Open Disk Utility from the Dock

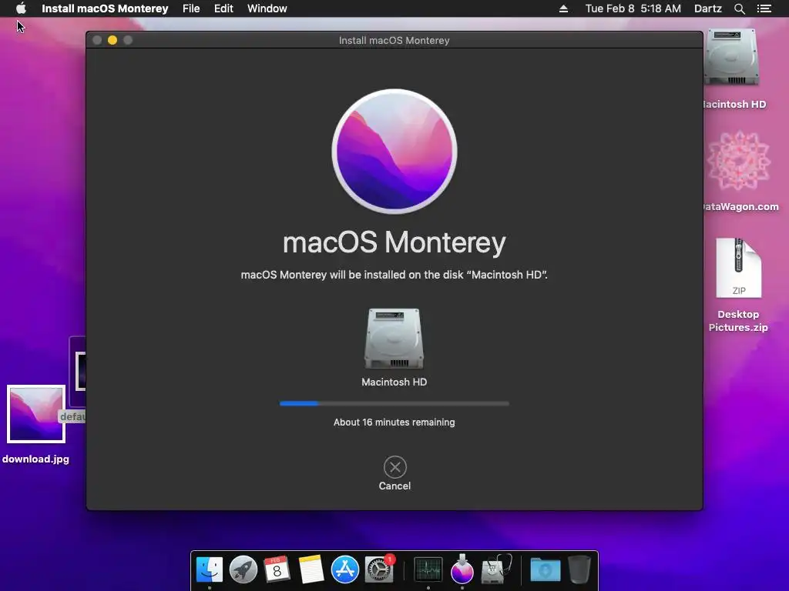coord(495,569)
